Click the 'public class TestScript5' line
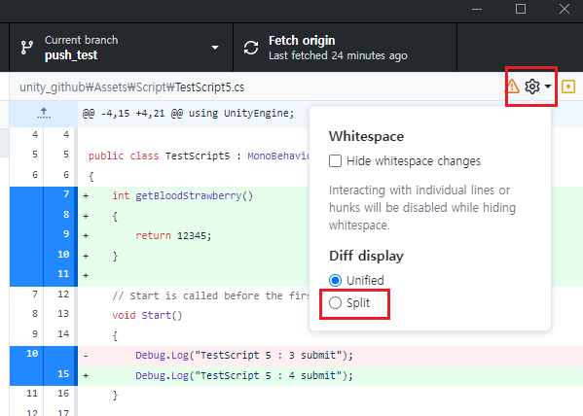Screen dimensions: 583x416 coord(199,156)
